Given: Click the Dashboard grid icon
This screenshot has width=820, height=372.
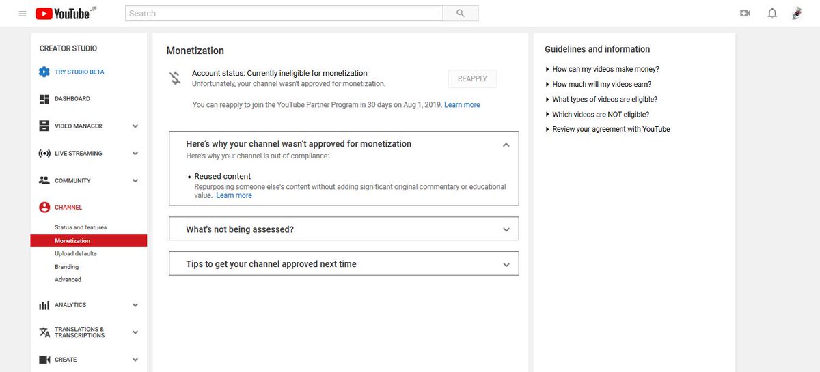Looking at the screenshot, I should 44,99.
